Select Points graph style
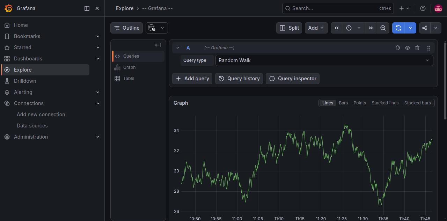This screenshot has height=221, width=447. click(x=360, y=103)
